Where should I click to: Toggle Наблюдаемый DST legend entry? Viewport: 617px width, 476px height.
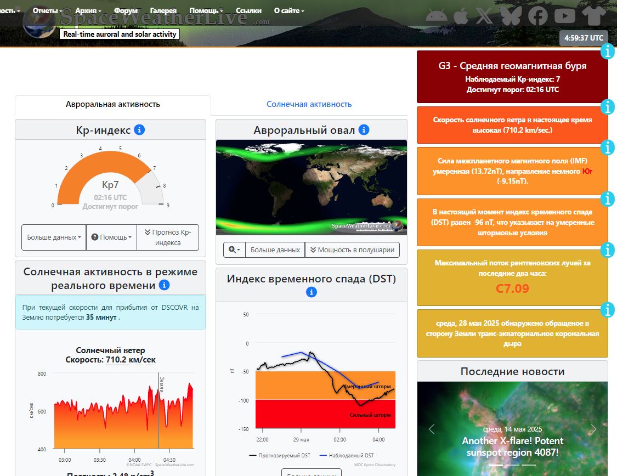click(x=347, y=456)
